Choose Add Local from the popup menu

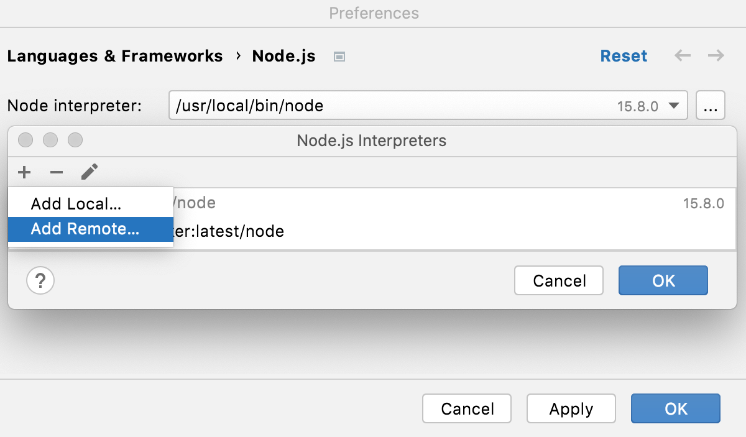point(75,203)
